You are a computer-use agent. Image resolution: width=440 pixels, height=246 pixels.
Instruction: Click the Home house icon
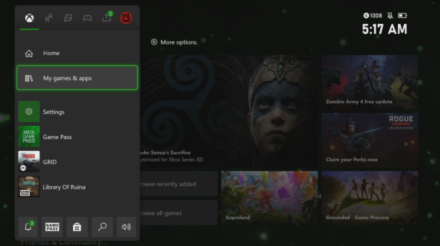pos(29,53)
